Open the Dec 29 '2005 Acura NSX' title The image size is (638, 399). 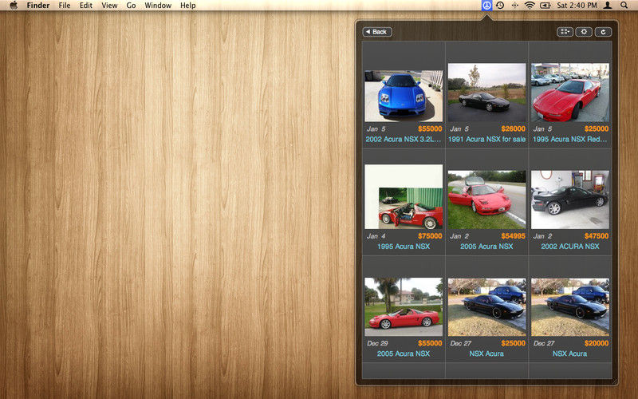point(404,354)
